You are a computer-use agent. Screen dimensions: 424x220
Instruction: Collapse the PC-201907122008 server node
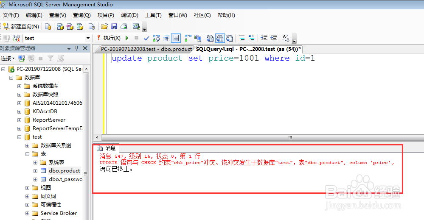3,70
